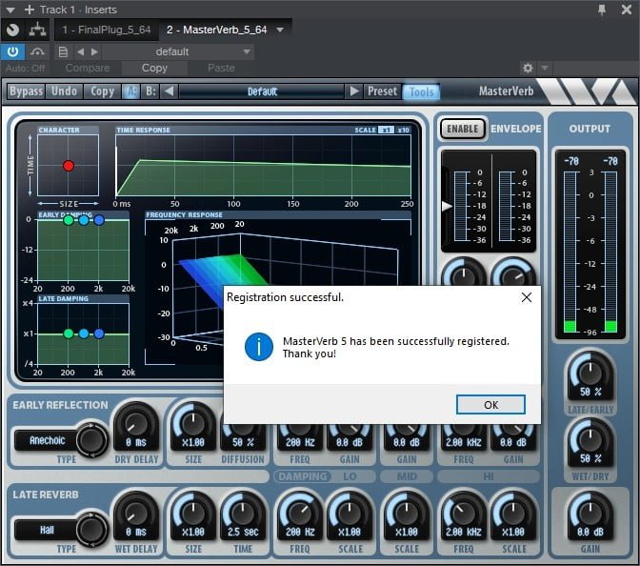Open the Tools menu
Viewport: 640px width, 566px height.
point(421,91)
